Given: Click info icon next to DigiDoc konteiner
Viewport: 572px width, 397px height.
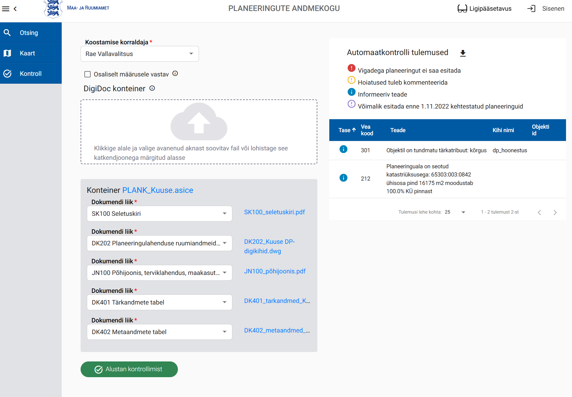Looking at the screenshot, I should pyautogui.click(x=152, y=88).
